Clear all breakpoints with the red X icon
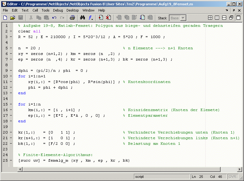This screenshot has width=244, height=181. pos(108,18)
